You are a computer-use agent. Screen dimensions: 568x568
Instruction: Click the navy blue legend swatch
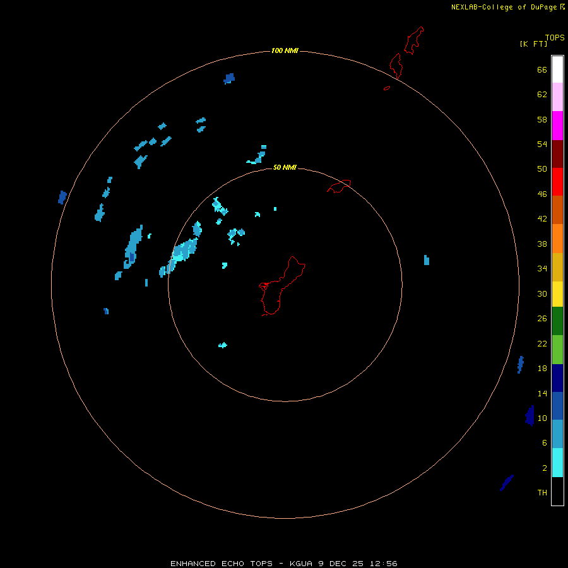tap(557, 378)
